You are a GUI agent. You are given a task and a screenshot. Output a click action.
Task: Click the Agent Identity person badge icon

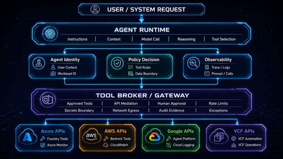pos(39,63)
